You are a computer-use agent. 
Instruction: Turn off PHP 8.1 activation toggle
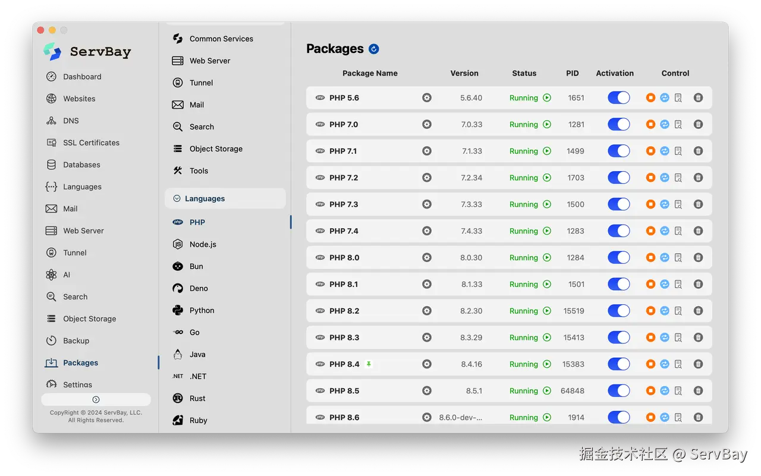coord(618,284)
